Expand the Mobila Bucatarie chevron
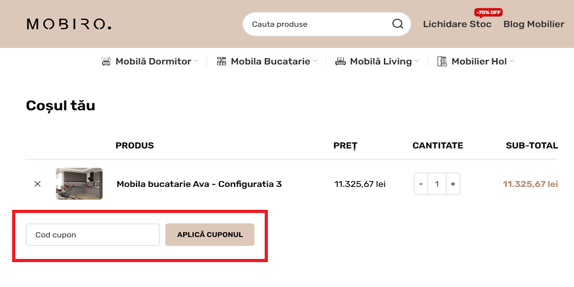This screenshot has width=574, height=287. click(x=315, y=61)
